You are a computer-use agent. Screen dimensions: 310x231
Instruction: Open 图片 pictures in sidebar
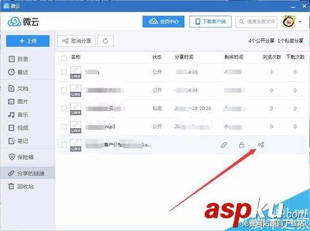[18, 102]
